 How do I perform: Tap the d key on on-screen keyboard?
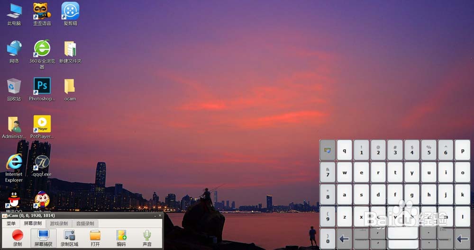378,195
